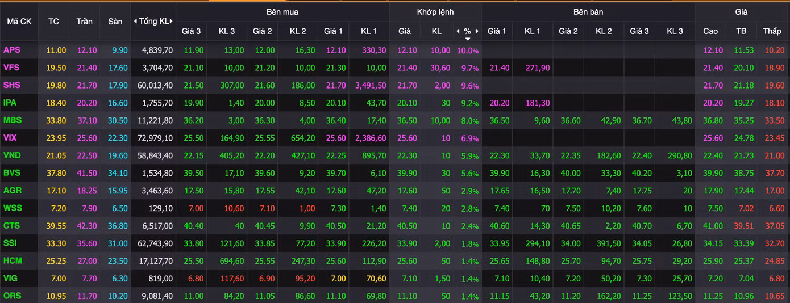This screenshot has height=303, width=790.
Task: Click AGR floor price 15.95
Action: [x=117, y=191]
